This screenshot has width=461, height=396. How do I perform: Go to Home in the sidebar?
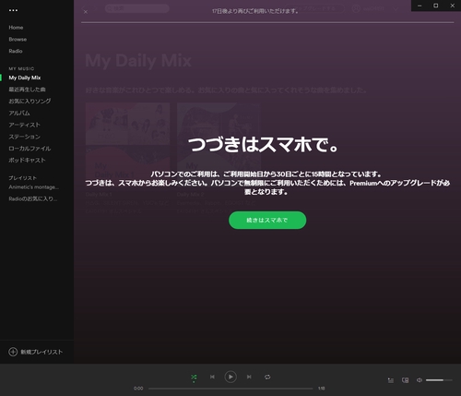(16, 28)
